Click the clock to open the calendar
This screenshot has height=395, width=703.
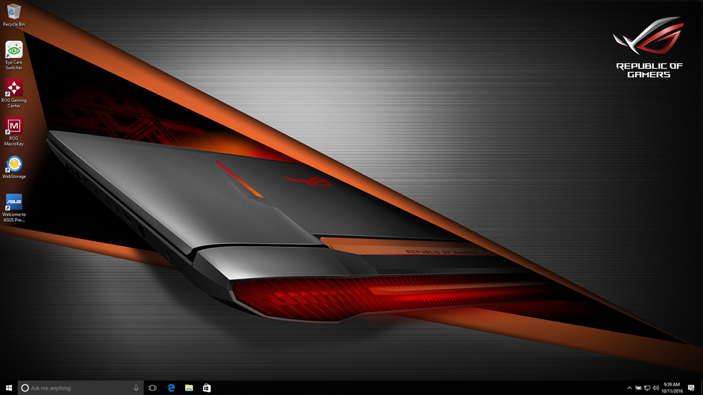(x=672, y=388)
